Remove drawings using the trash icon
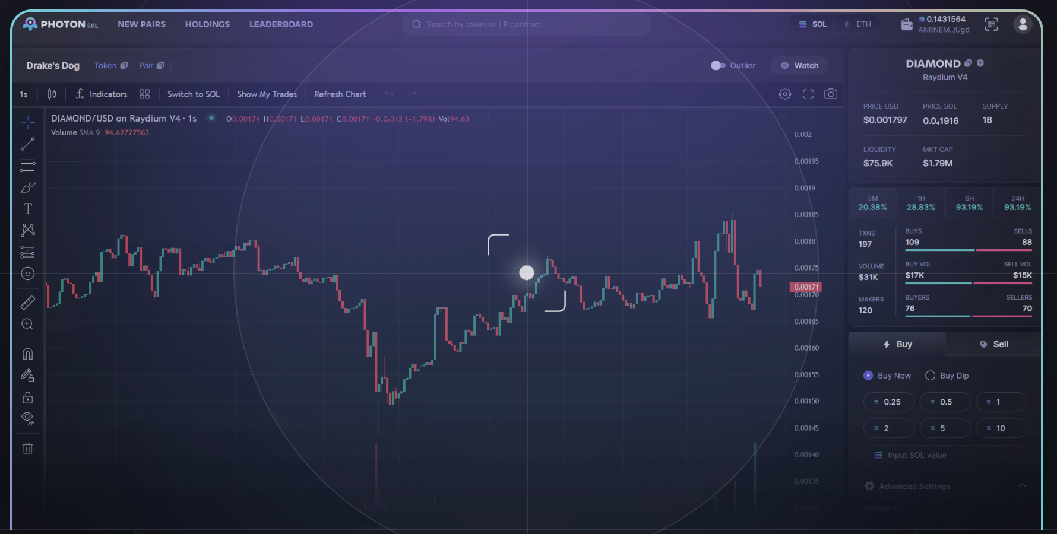Image resolution: width=1057 pixels, height=534 pixels. click(x=27, y=449)
